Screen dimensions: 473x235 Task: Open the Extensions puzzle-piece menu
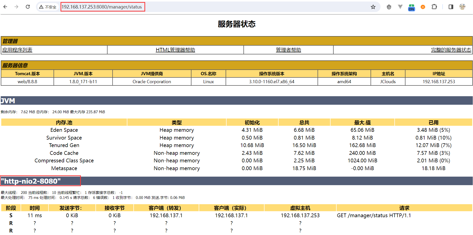[x=434, y=7]
